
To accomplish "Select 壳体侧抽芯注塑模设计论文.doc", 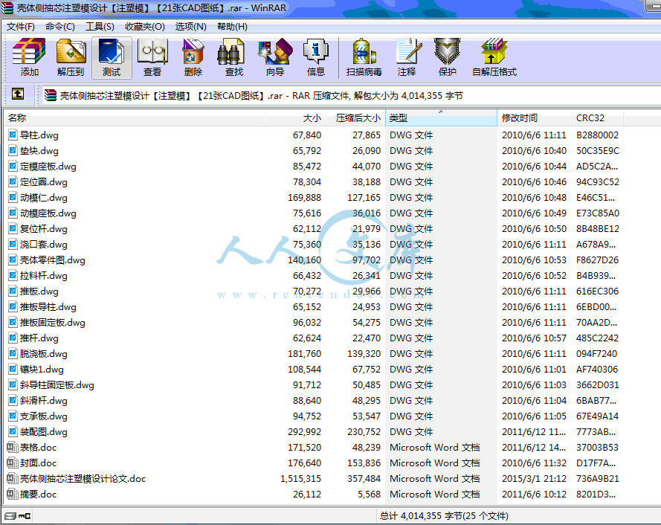I will click(83, 478).
